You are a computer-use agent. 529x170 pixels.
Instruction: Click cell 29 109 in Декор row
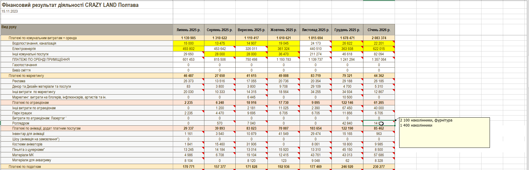point(316,86)
